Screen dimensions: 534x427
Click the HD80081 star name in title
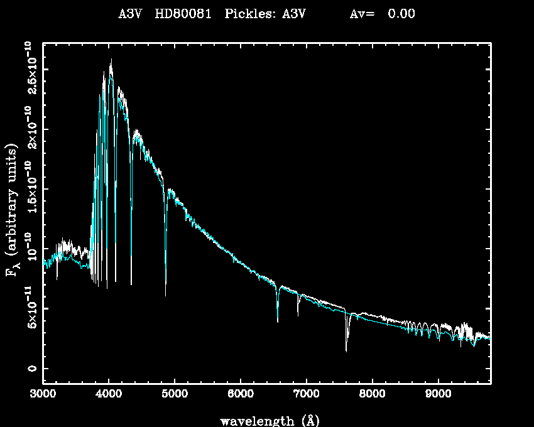click(183, 14)
